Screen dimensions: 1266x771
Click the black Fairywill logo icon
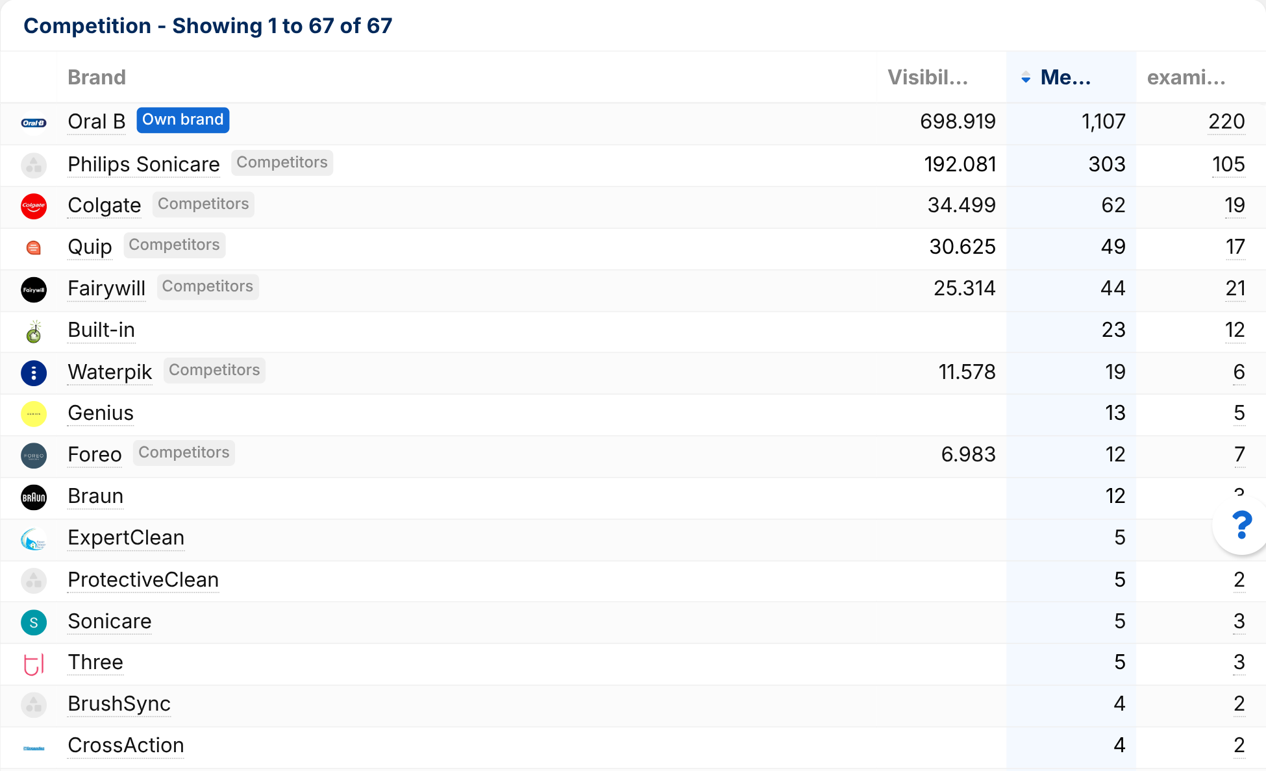(34, 289)
